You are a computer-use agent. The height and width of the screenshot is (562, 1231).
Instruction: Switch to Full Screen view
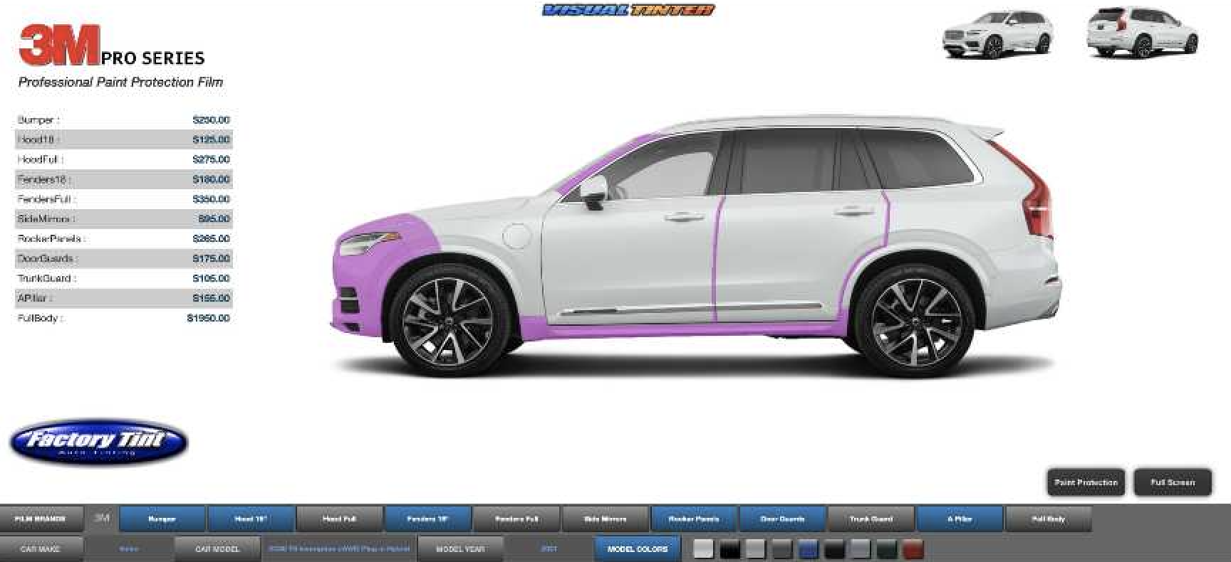1173,482
